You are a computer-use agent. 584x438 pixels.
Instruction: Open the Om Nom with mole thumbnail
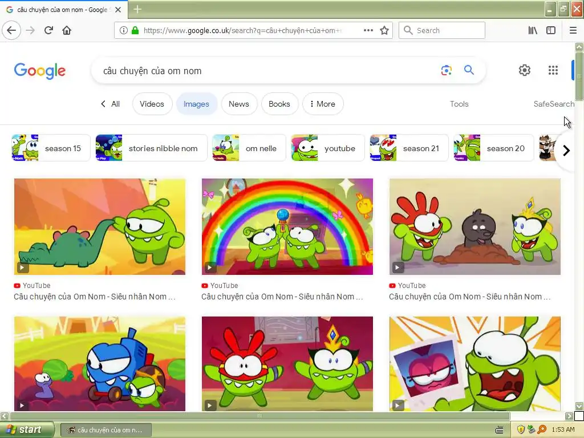tap(475, 226)
